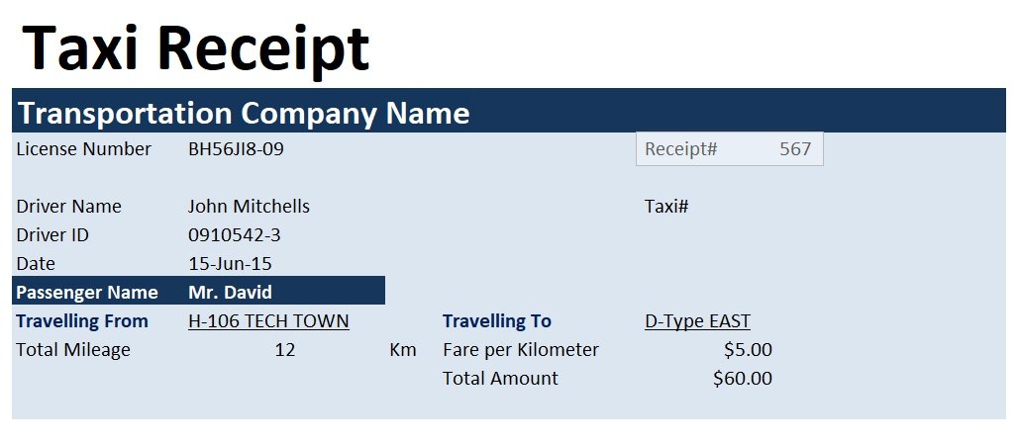1019x442 pixels.
Task: Select the total amount $60.00
Action: (x=742, y=379)
